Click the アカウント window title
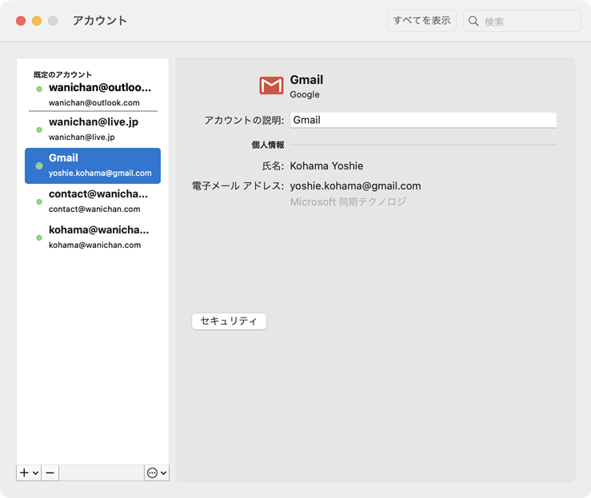591x498 pixels. pos(99,21)
